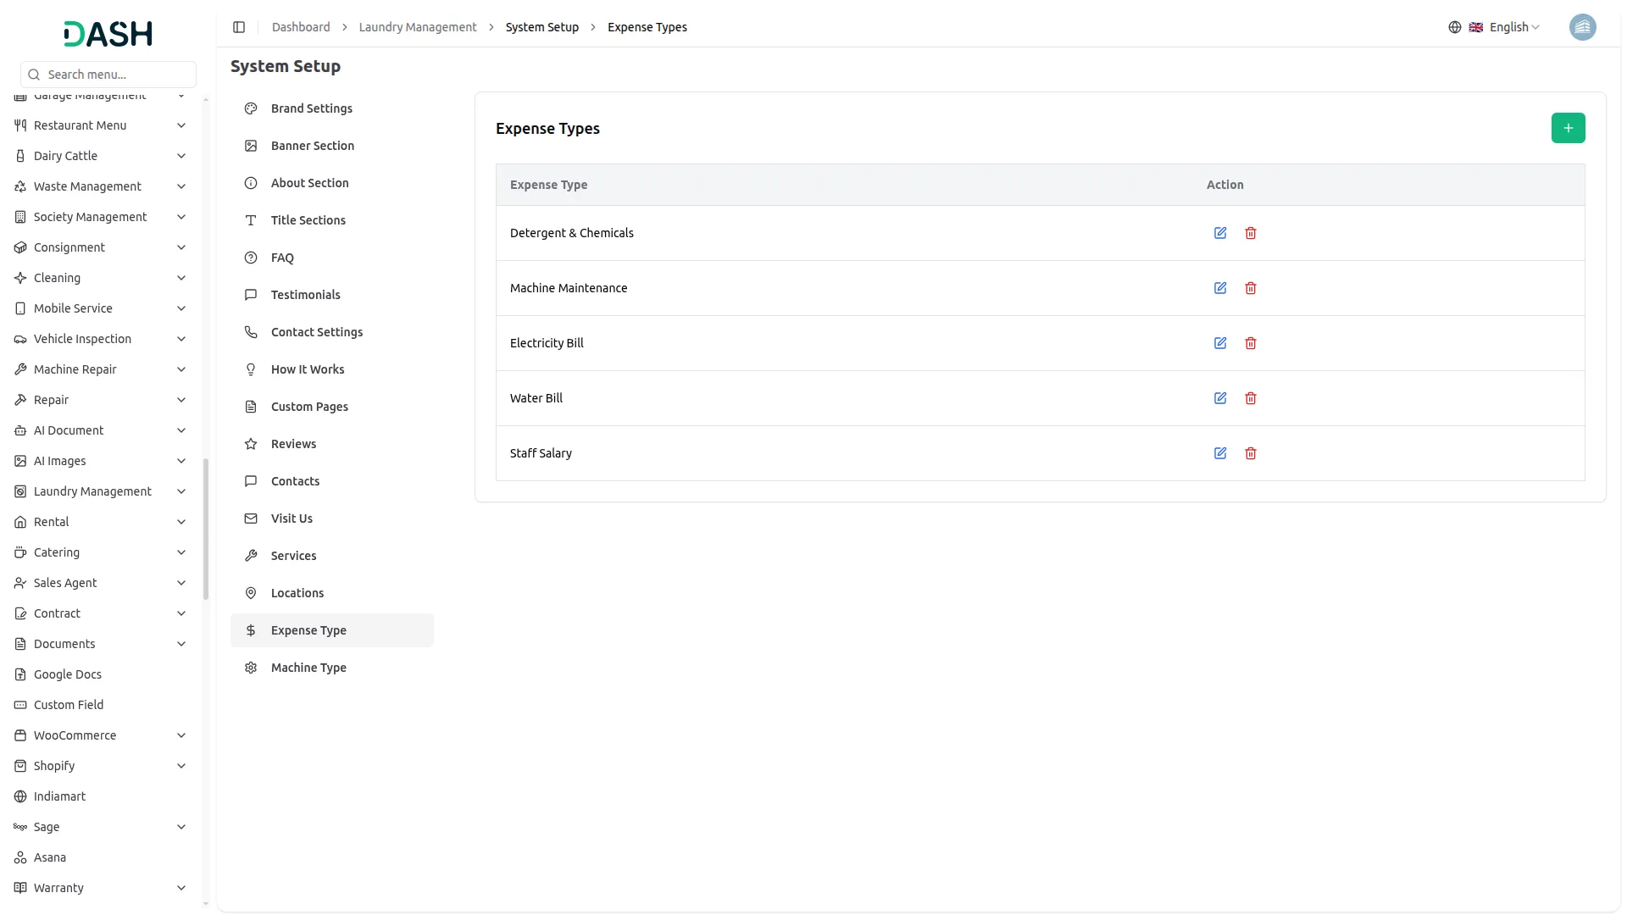Go to Dashboard breadcrumb link
This screenshot has width=1627, height=915.
point(301,27)
